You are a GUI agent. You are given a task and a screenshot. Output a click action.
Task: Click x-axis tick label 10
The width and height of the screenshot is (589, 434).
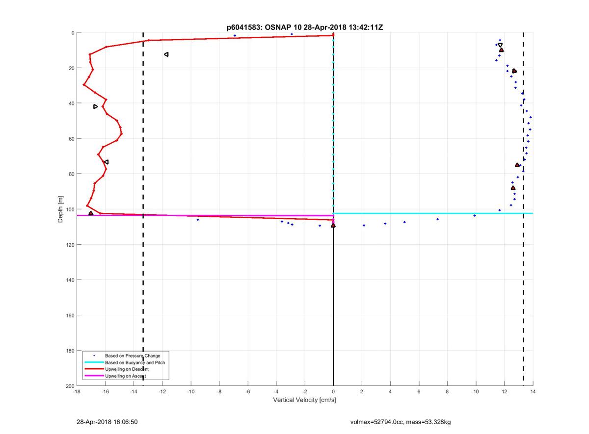(x=476, y=392)
